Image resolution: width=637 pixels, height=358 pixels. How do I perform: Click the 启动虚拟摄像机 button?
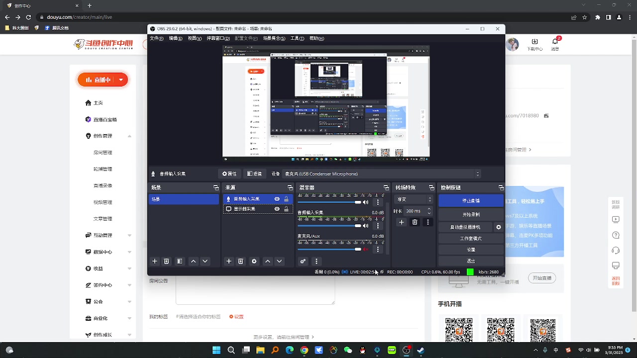(465, 227)
